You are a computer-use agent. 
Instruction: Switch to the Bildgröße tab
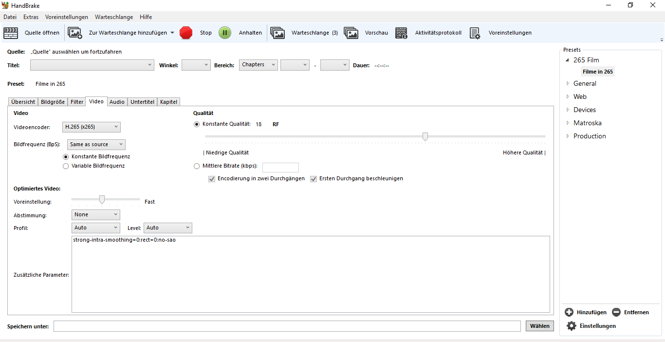coord(53,102)
